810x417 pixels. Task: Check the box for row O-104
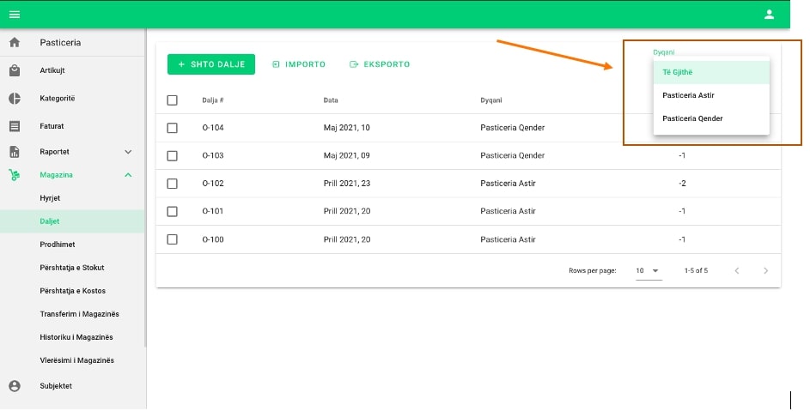tap(172, 128)
